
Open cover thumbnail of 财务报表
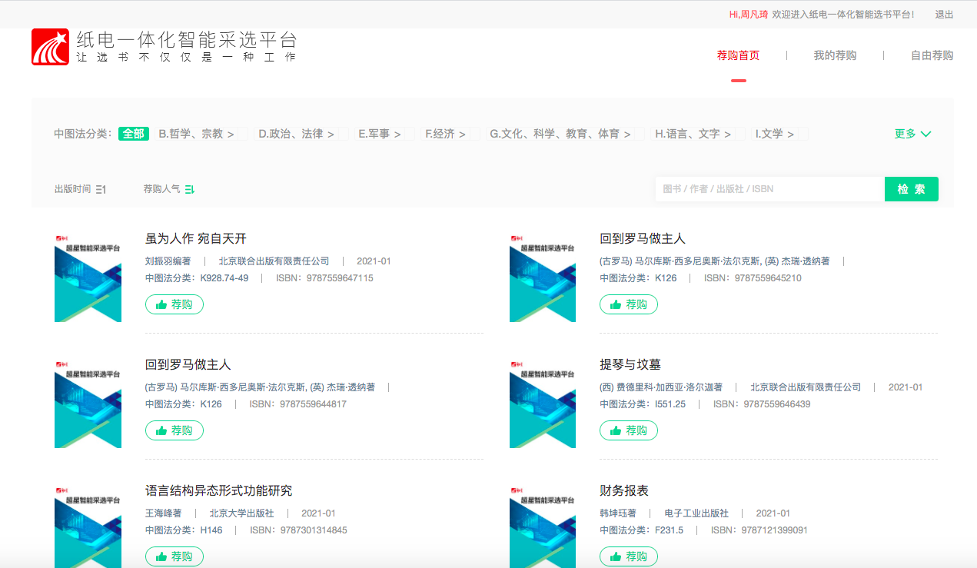(543, 526)
